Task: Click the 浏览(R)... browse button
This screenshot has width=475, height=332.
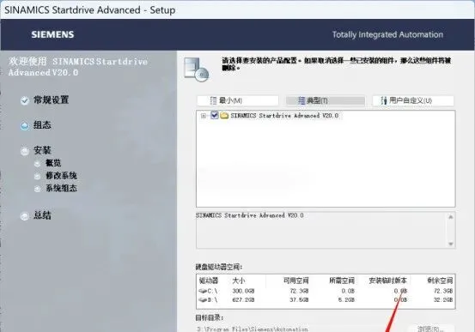Action: (x=431, y=329)
